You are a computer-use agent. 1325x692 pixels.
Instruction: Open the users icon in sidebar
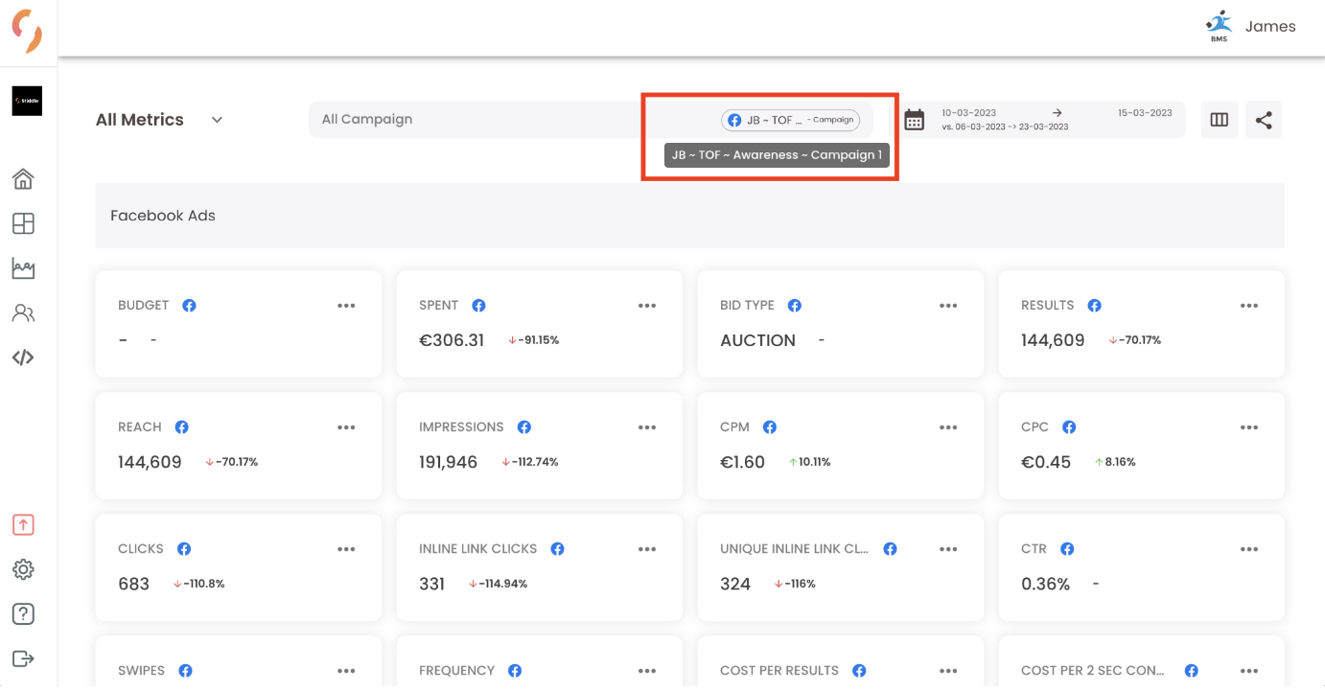(x=23, y=312)
